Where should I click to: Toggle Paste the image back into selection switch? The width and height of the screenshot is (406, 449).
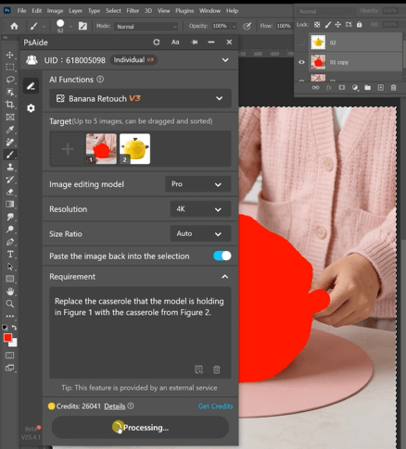pos(222,256)
